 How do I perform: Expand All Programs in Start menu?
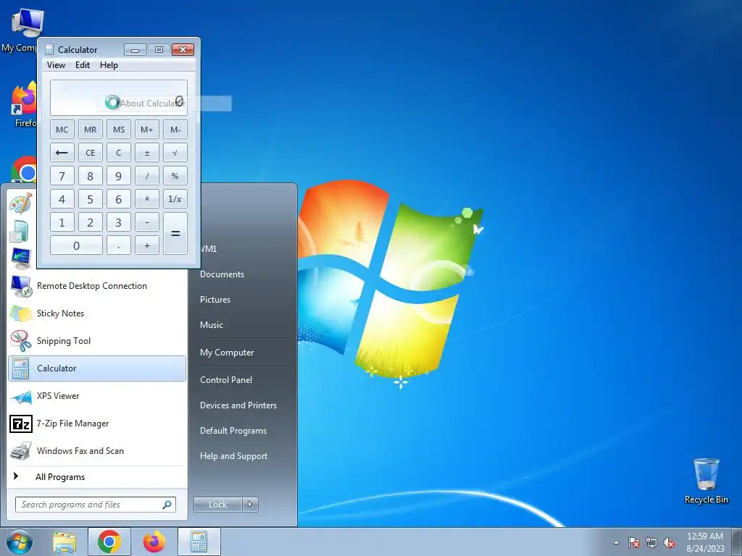click(97, 476)
